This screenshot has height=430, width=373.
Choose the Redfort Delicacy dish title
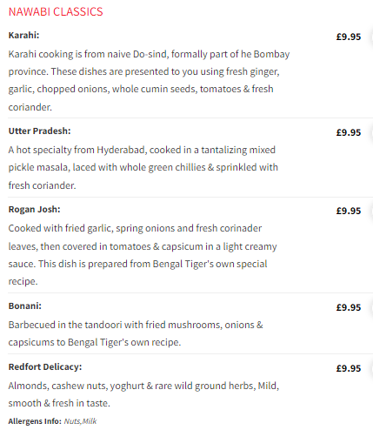(x=45, y=367)
